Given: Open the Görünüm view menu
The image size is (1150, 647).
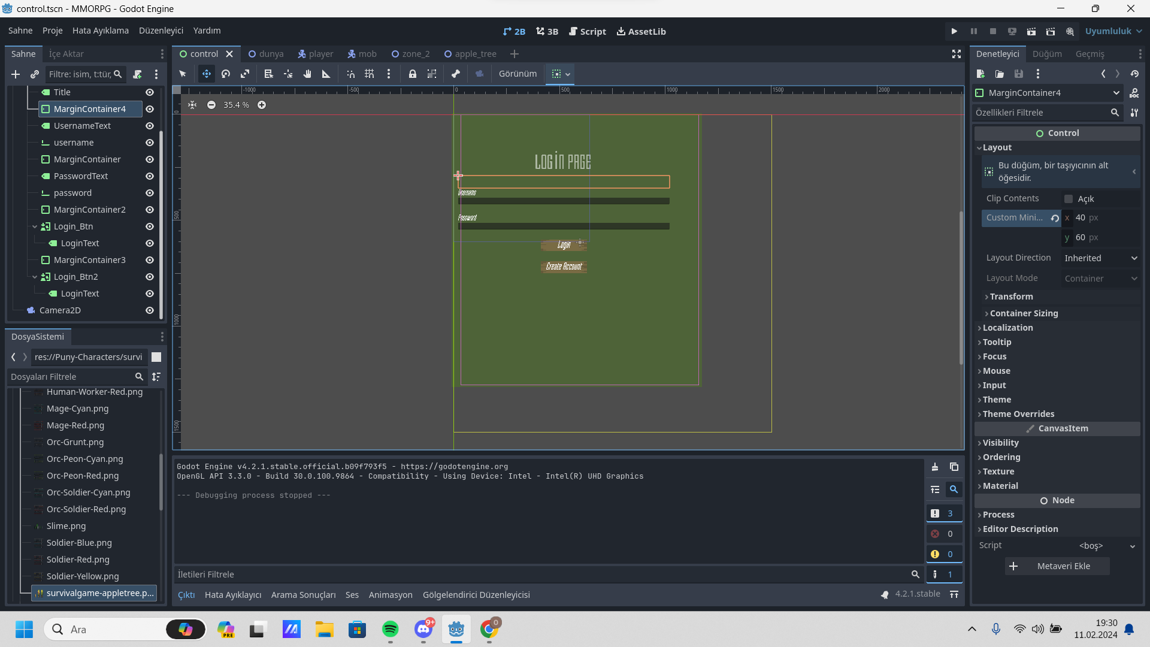Looking at the screenshot, I should [518, 74].
